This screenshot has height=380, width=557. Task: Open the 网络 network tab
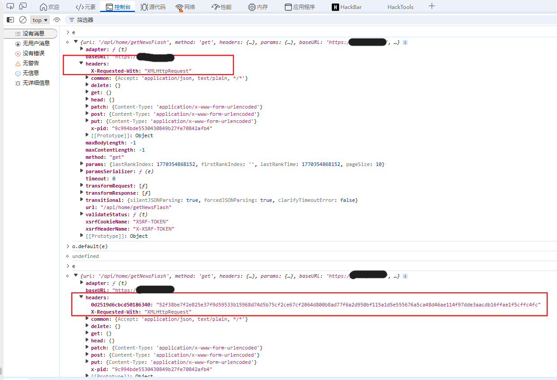[x=185, y=7]
